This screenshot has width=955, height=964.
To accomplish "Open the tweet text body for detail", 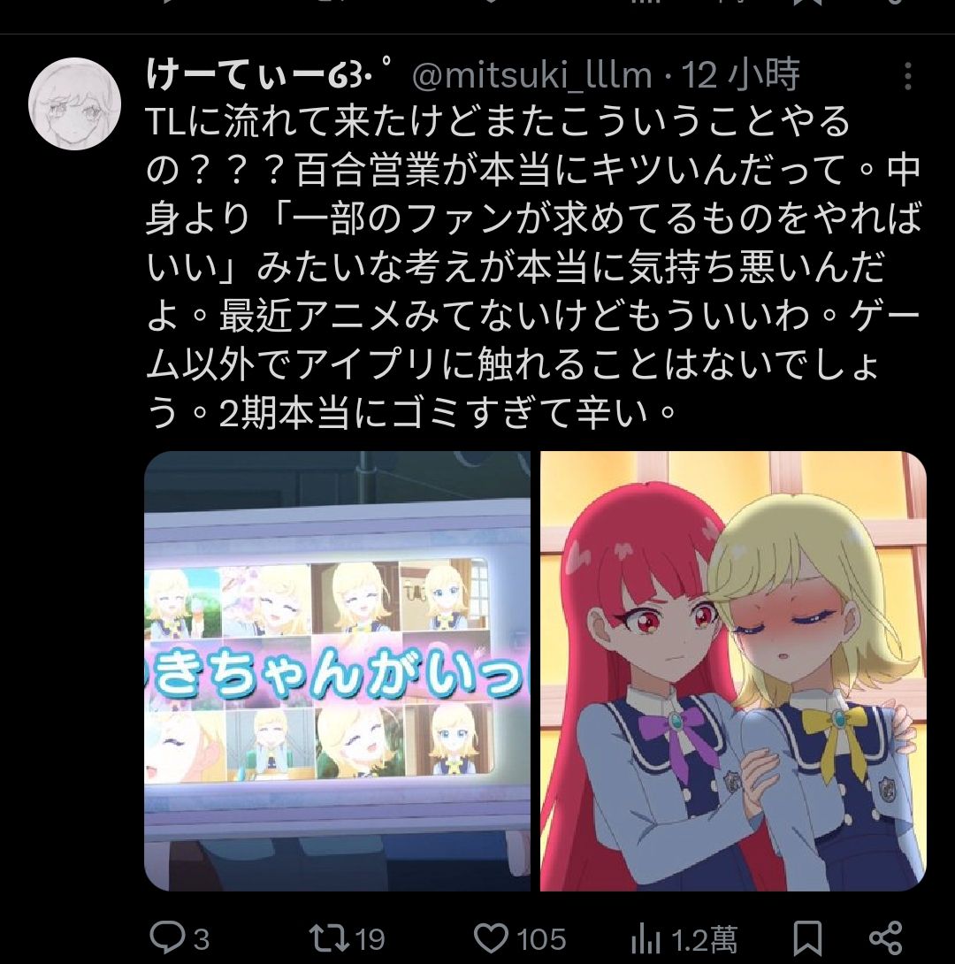I will 532,267.
